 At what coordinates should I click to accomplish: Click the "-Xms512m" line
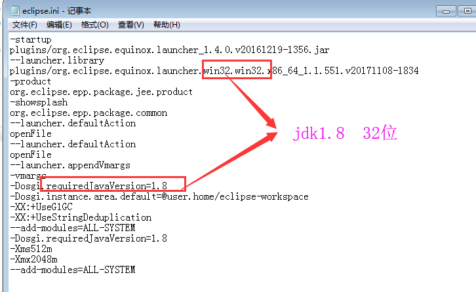tap(31, 249)
